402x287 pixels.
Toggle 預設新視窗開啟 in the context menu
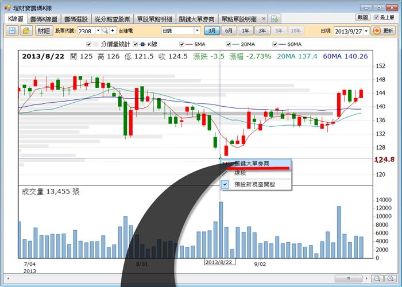[256, 184]
